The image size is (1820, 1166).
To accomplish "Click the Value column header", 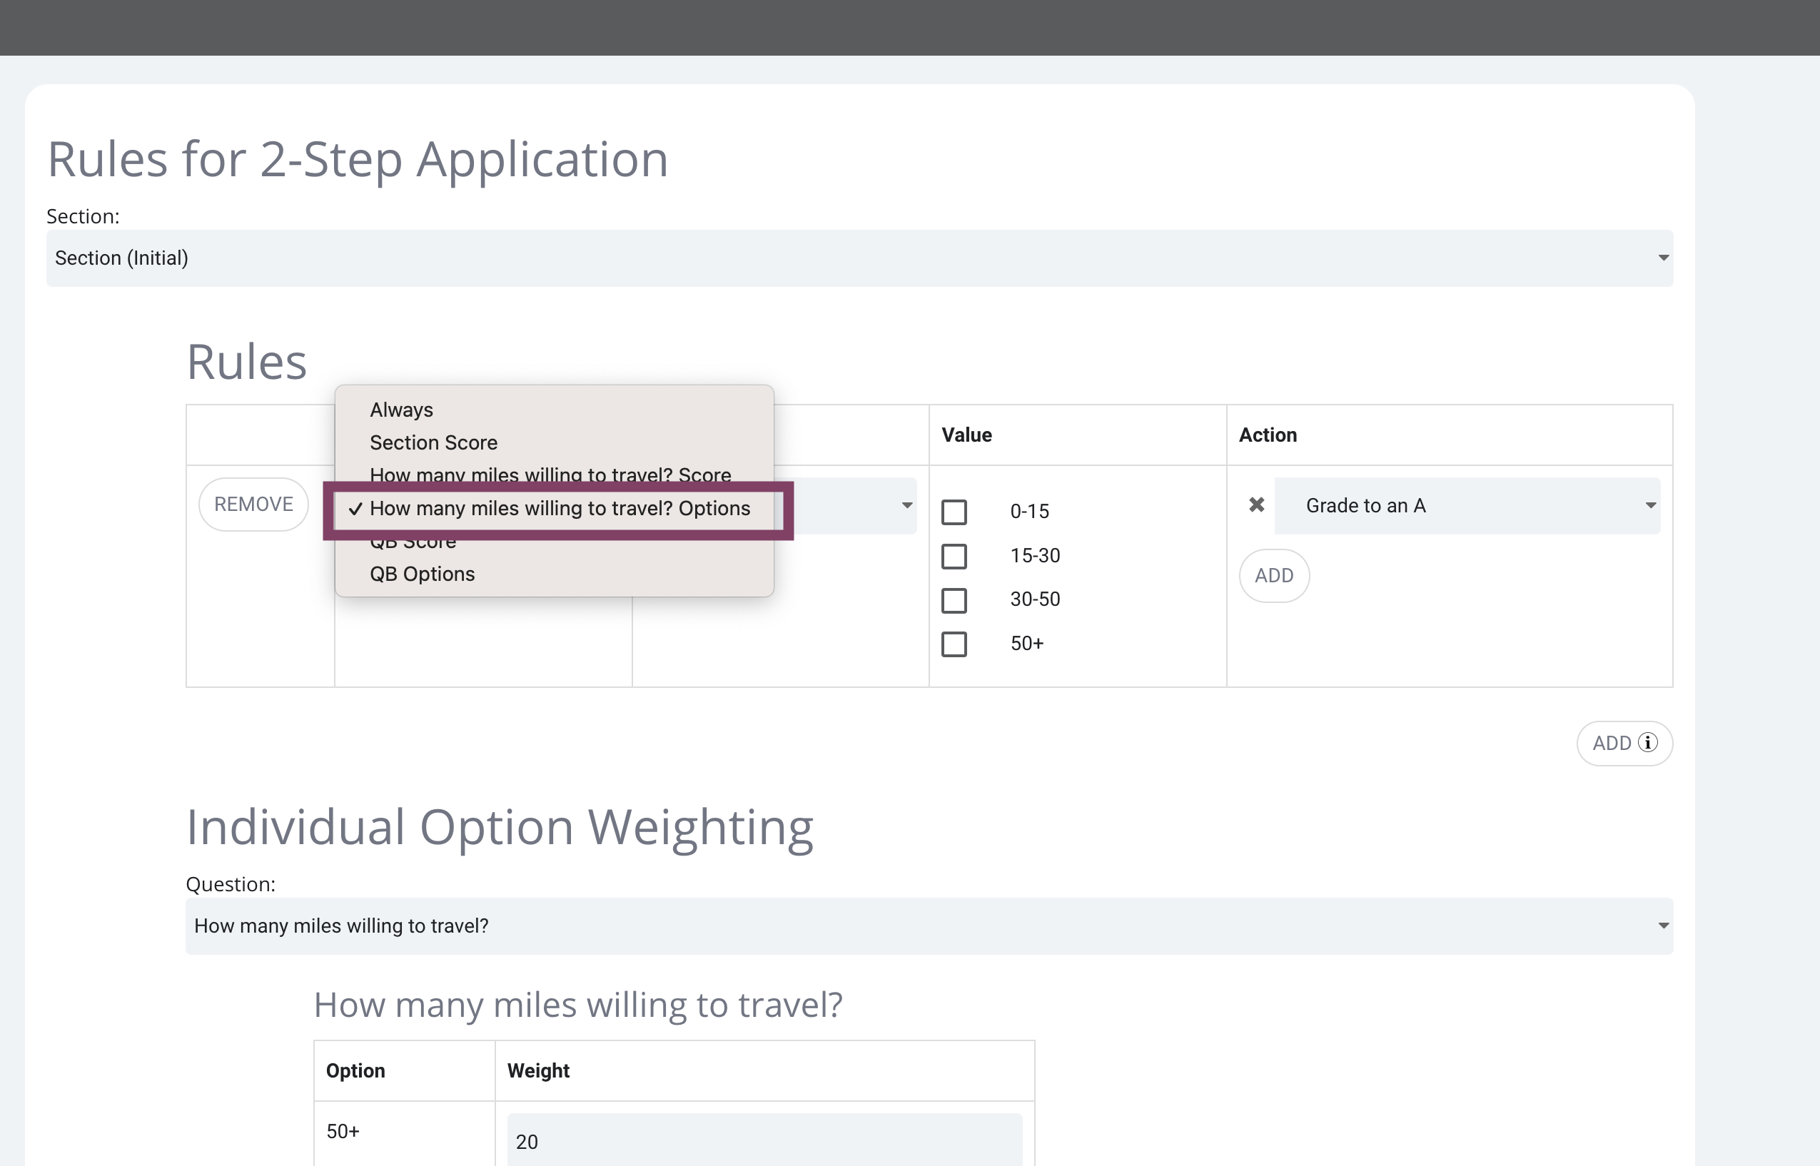I will (x=967, y=435).
